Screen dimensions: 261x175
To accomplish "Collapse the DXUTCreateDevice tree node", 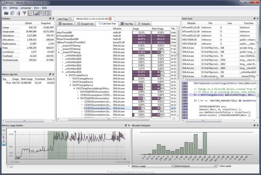I will tap(66, 75).
